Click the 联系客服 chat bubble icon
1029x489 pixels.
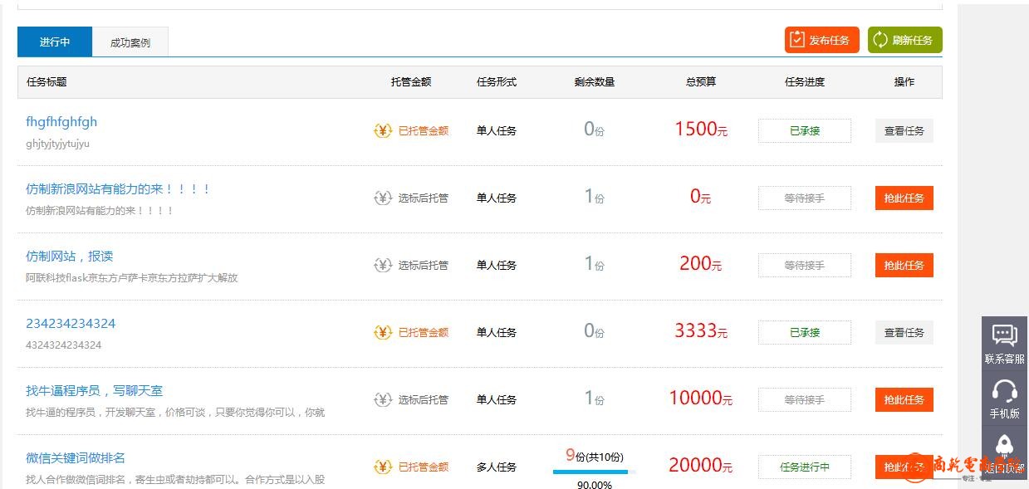(x=1004, y=335)
